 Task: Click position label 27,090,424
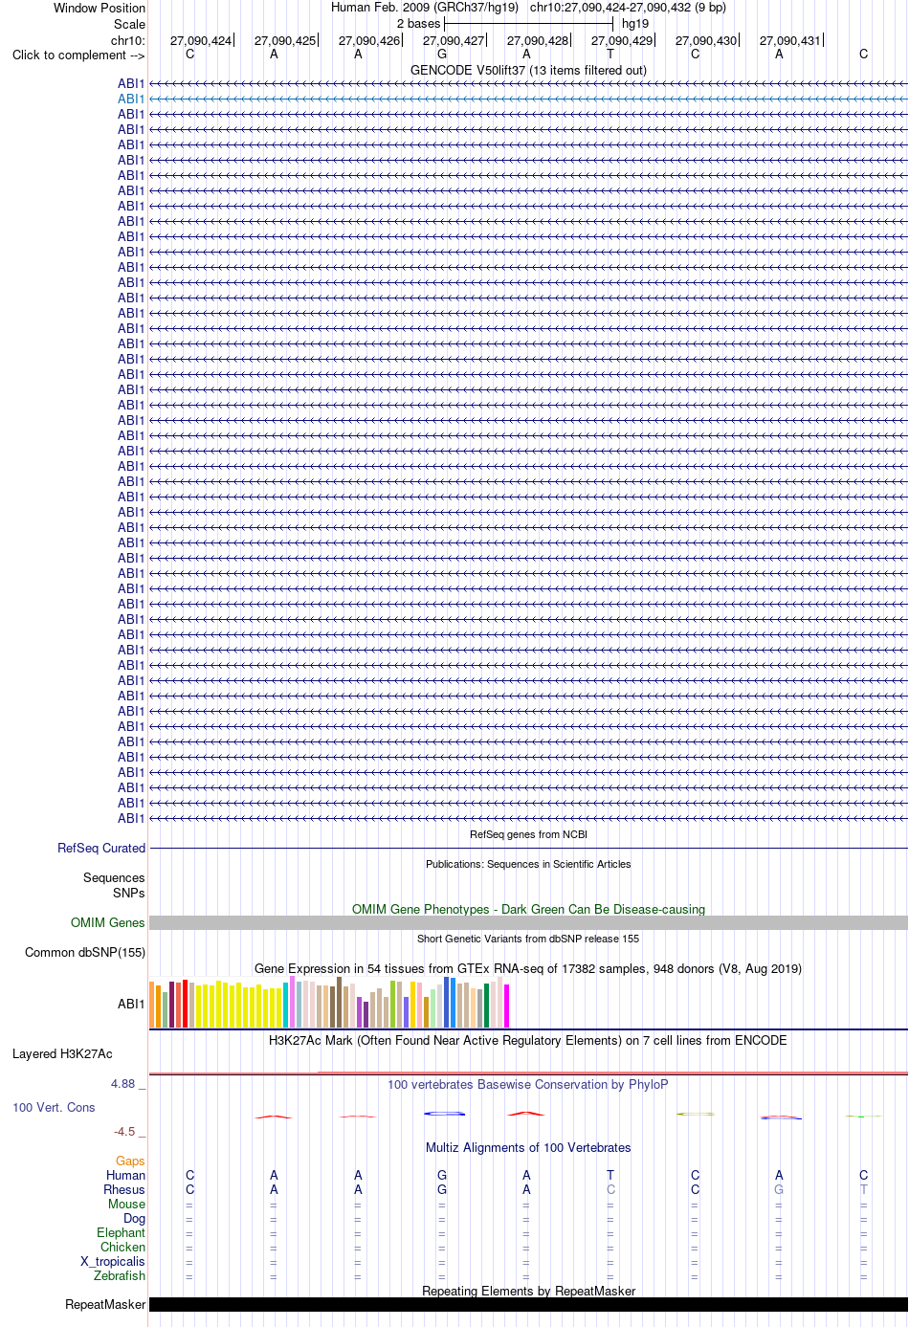pos(201,40)
